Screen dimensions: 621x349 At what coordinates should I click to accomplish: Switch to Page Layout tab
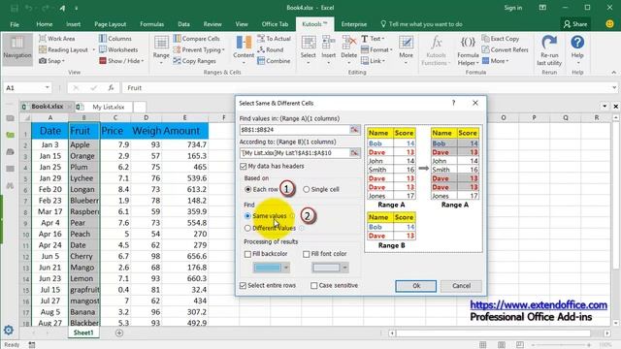[x=110, y=24]
